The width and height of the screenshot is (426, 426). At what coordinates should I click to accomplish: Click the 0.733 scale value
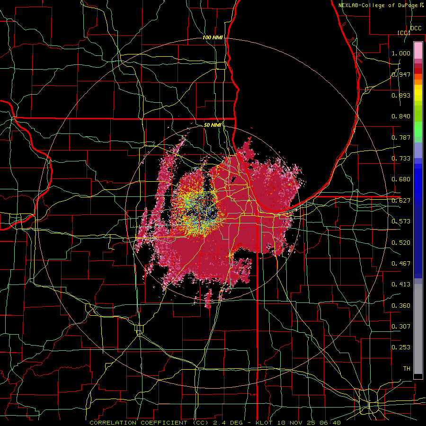click(x=401, y=159)
